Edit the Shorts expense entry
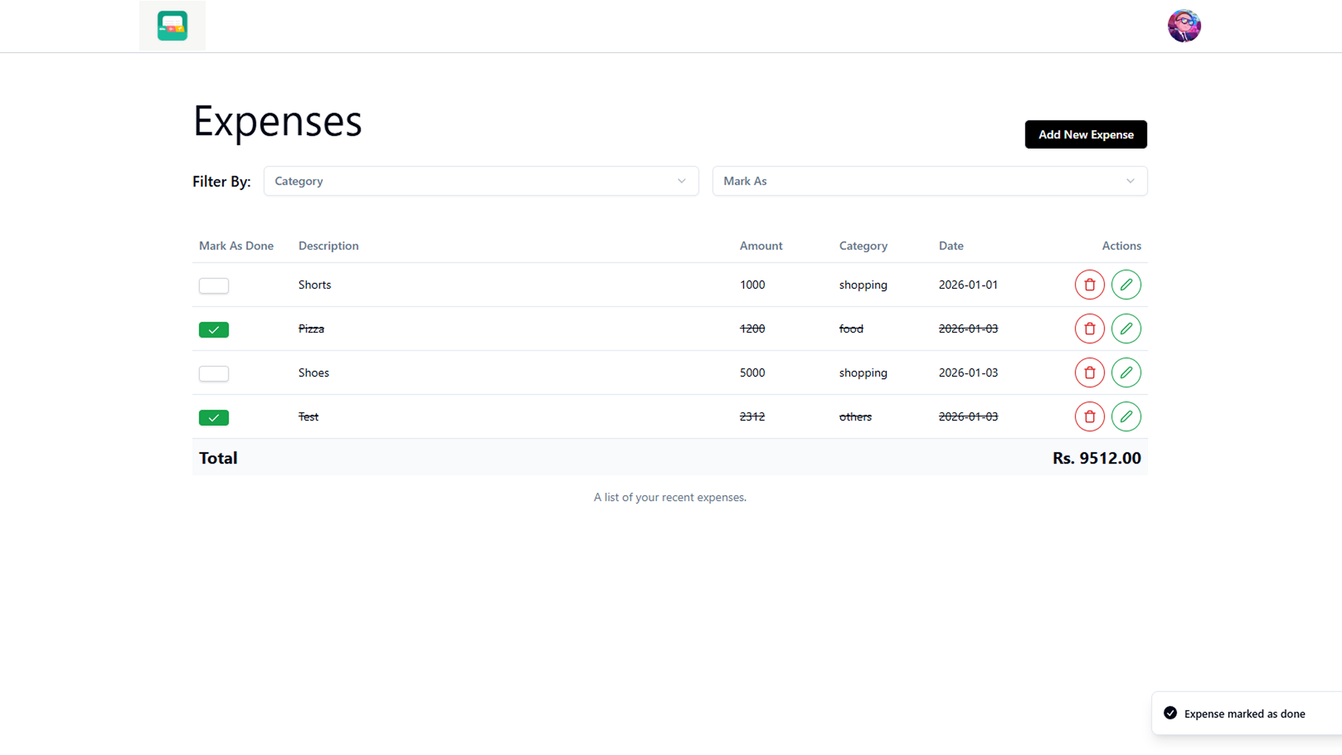Image resolution: width=1342 pixels, height=755 pixels. pos(1126,285)
